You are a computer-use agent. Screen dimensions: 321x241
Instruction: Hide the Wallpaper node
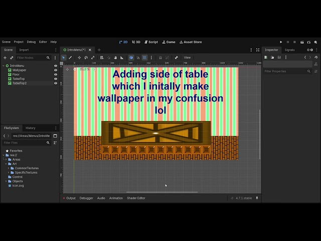[x=56, y=70]
